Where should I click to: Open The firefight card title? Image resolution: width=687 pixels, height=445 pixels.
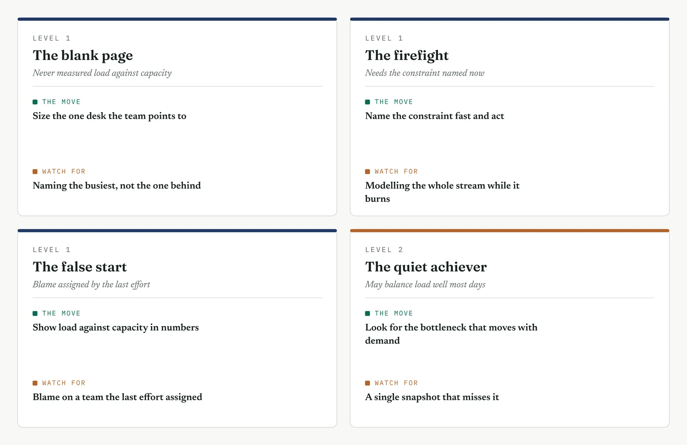407,55
